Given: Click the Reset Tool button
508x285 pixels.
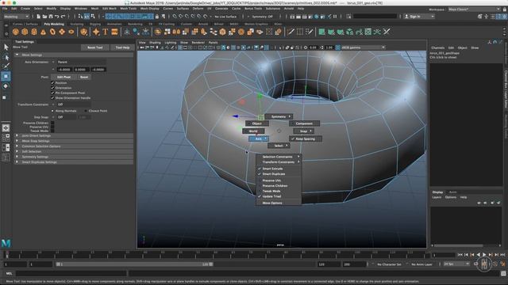Looking at the screenshot, I should pos(95,47).
